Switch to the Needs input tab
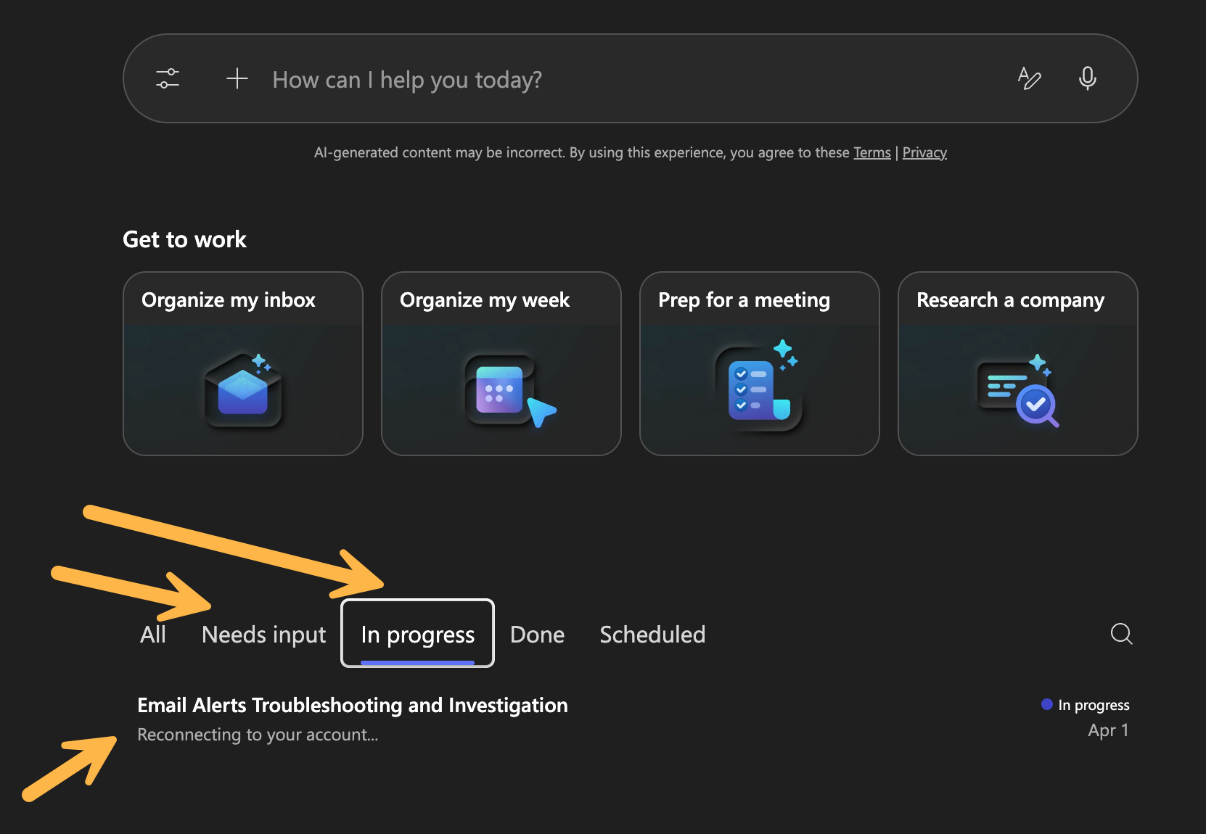 pos(263,634)
